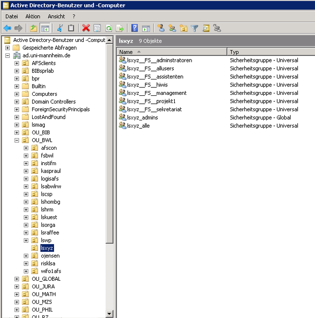
Task: Click the Export list icon
Action: tap(120, 28)
